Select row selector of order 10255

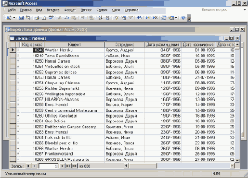pos(13,88)
